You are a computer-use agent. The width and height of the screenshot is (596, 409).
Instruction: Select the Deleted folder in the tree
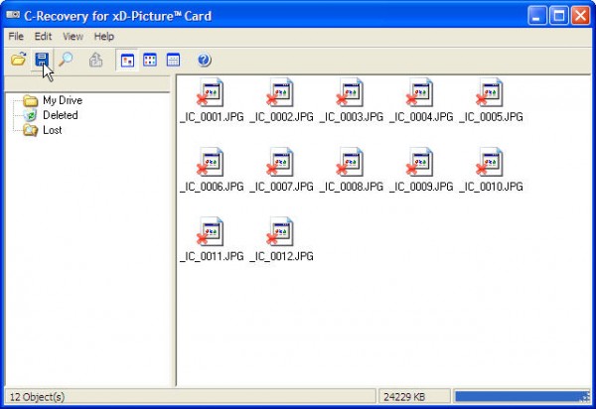tap(60, 115)
